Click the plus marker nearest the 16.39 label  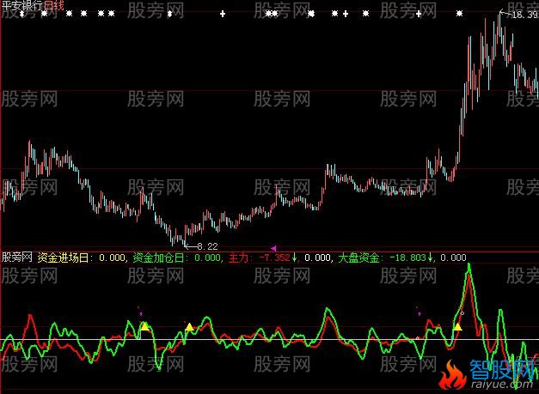[419, 14]
